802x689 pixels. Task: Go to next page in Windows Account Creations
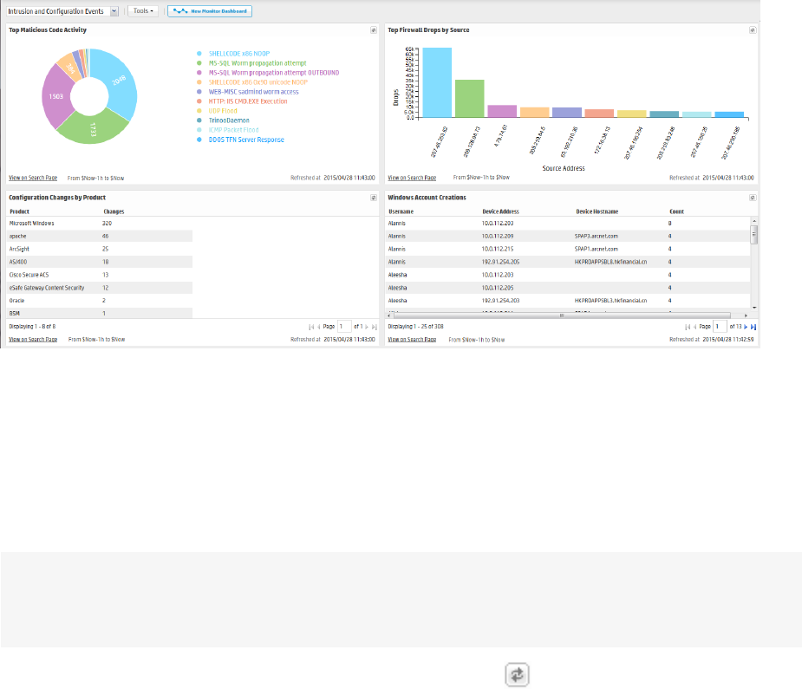pyautogui.click(x=746, y=327)
